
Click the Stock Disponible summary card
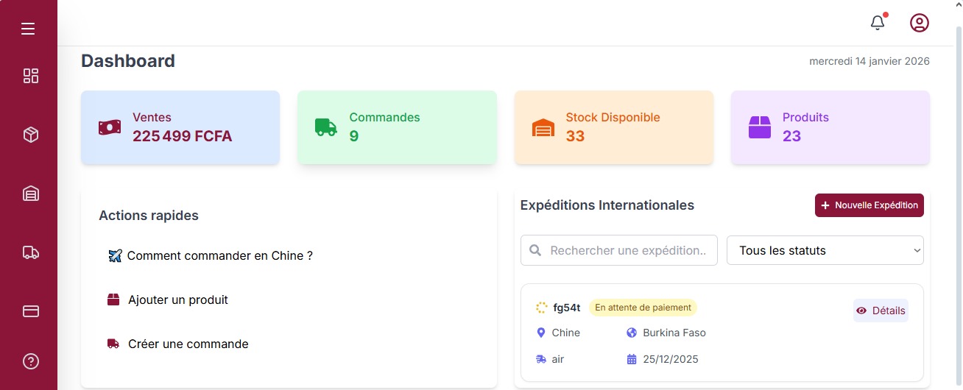point(613,127)
